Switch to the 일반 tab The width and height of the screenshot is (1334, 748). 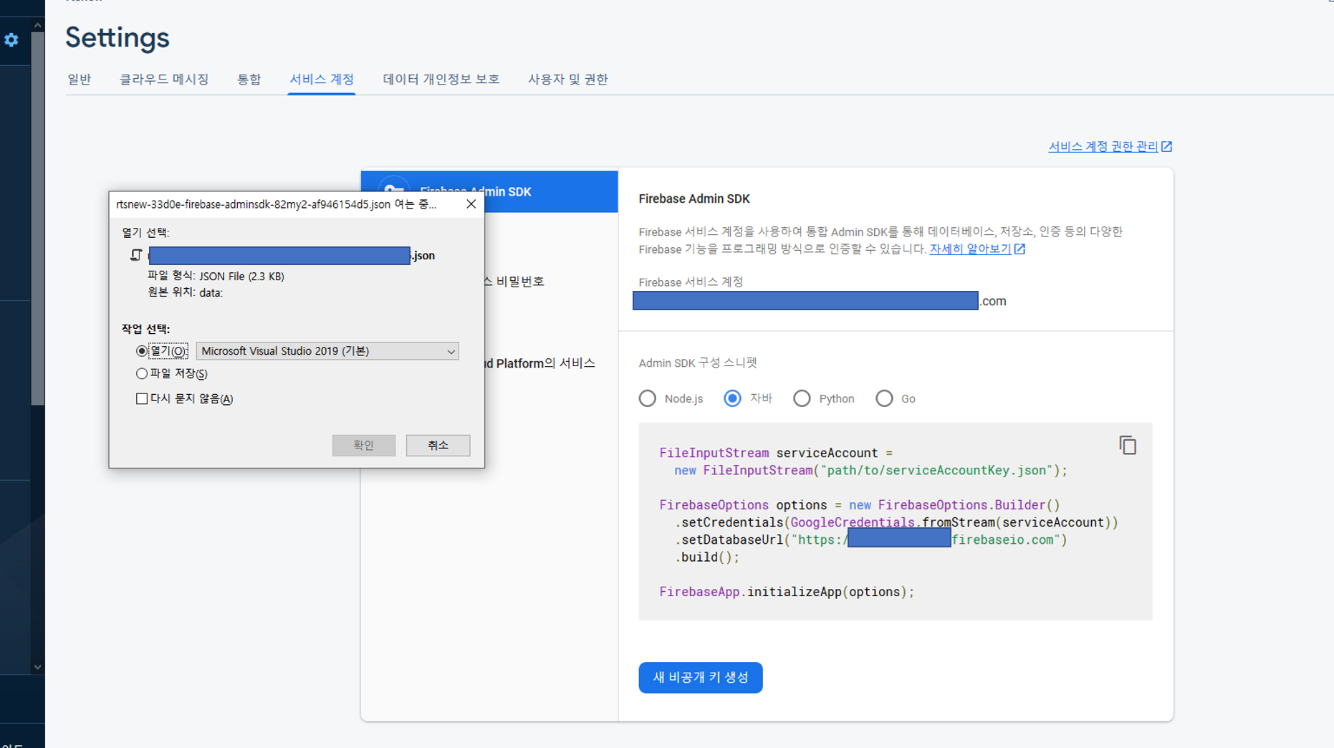point(80,79)
